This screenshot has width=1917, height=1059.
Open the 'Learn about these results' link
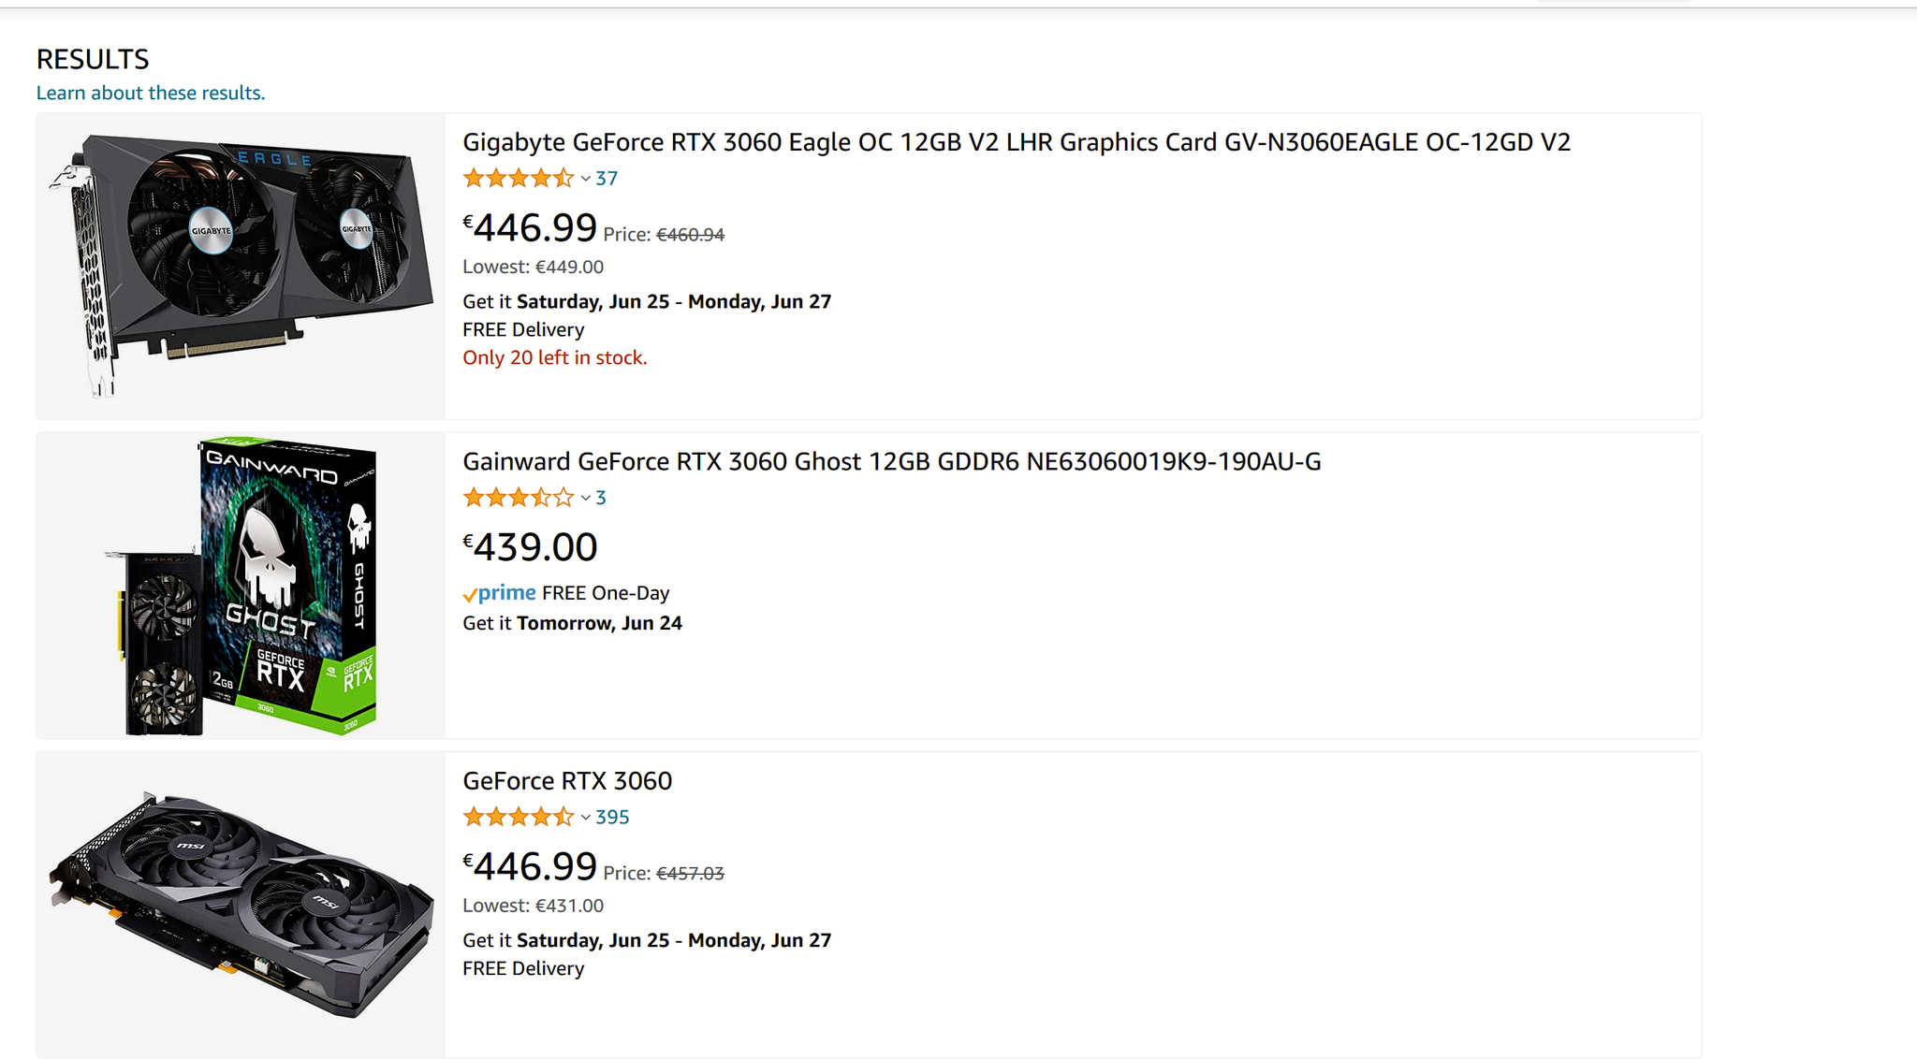click(x=151, y=93)
